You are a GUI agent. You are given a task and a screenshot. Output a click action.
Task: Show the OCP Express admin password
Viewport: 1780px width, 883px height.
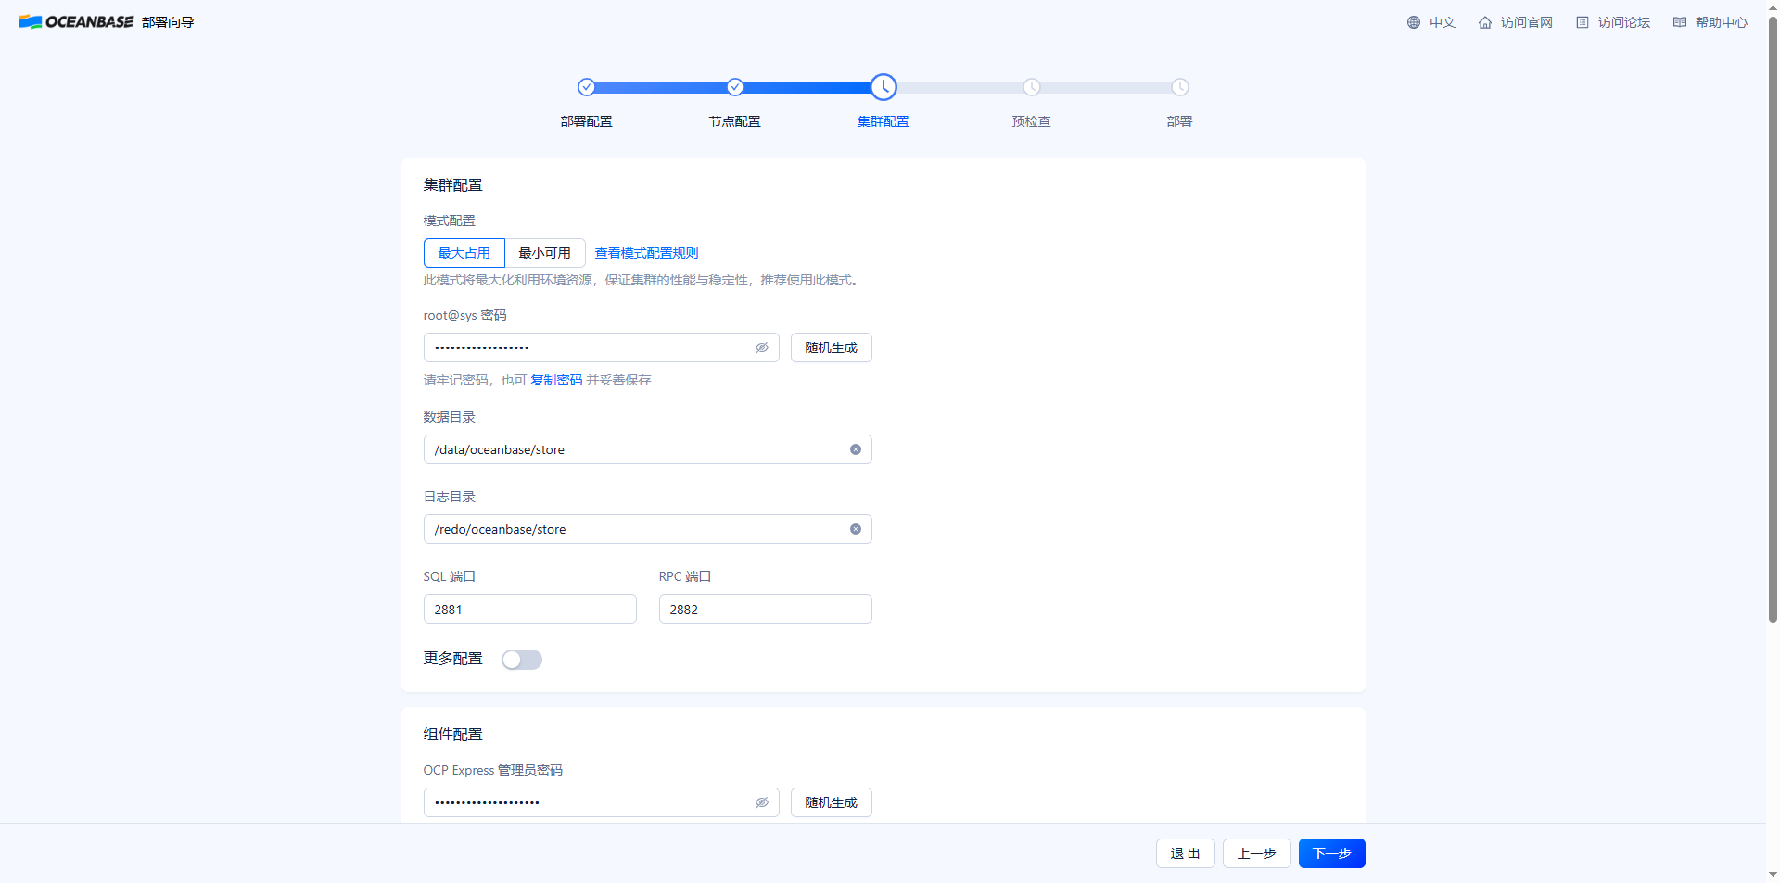click(x=762, y=802)
